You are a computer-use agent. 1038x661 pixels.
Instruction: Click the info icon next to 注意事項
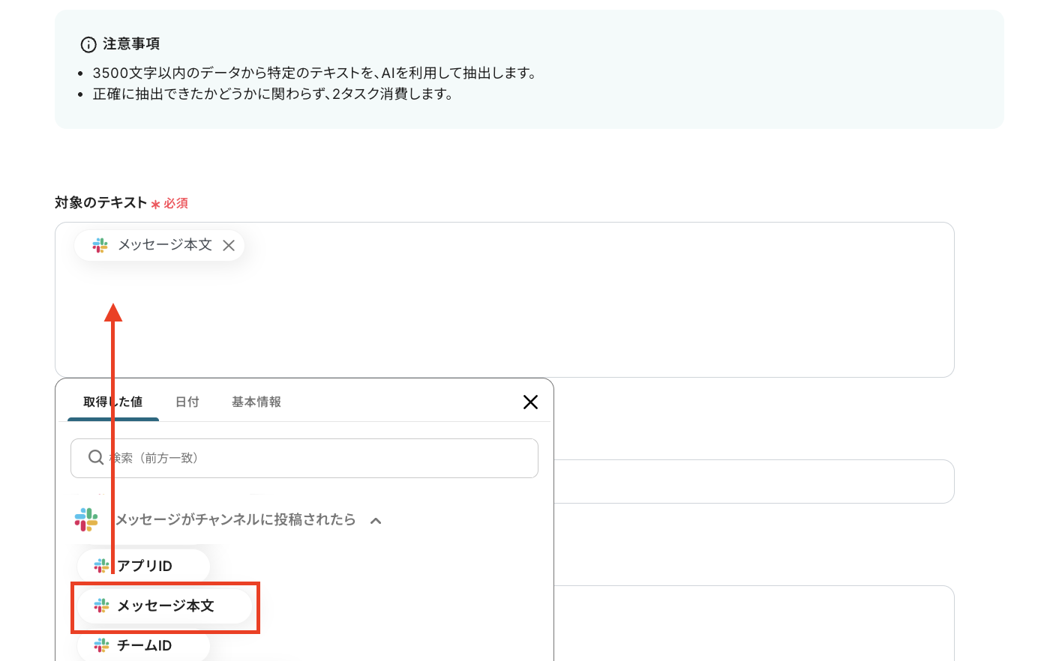88,44
